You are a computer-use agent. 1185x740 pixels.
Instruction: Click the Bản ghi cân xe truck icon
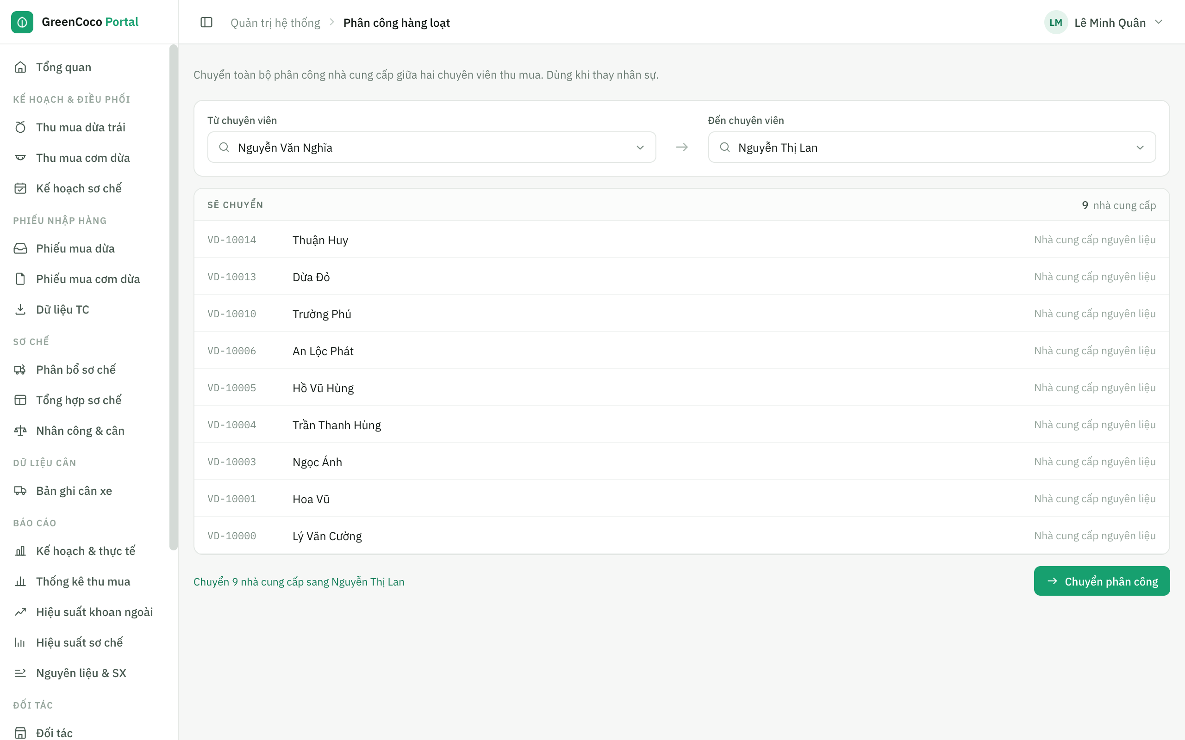point(20,490)
